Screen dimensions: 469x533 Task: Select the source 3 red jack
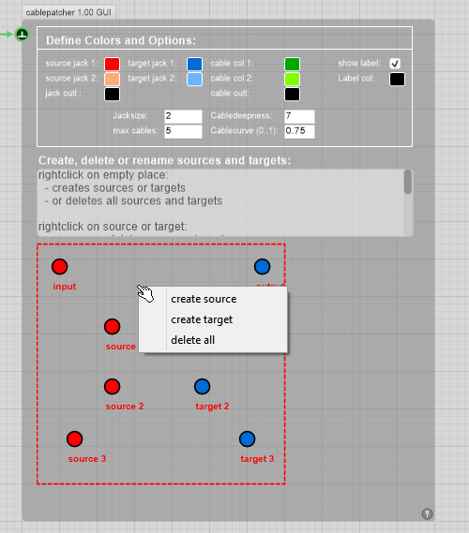point(74,438)
